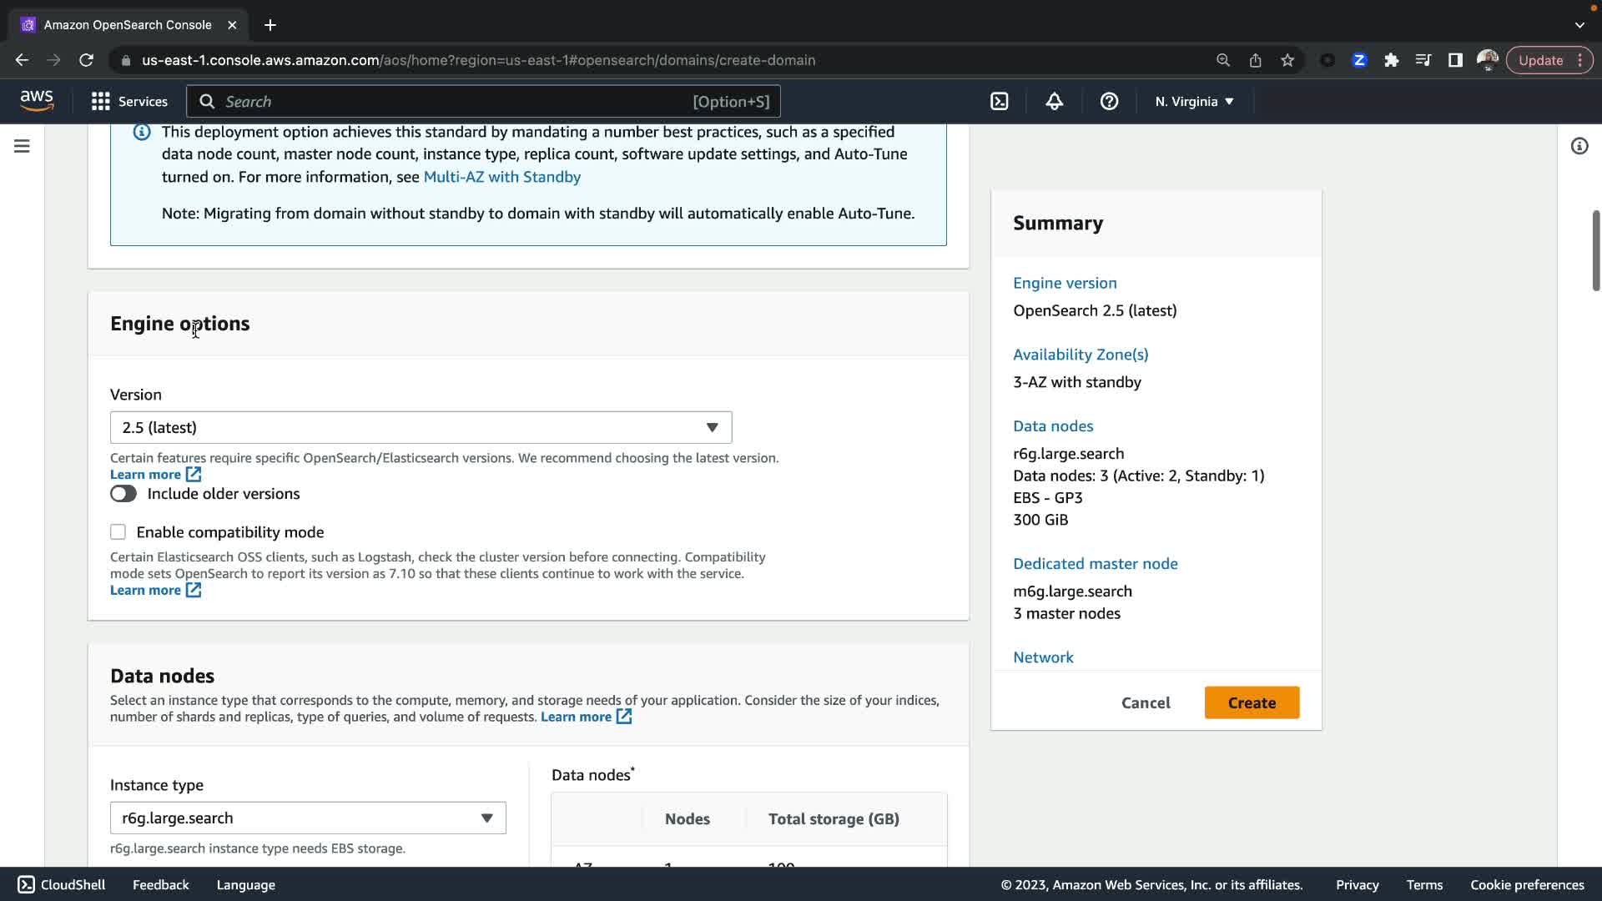Toggle Include older versions switch
Screen dimensions: 1602x901
[x=123, y=494]
